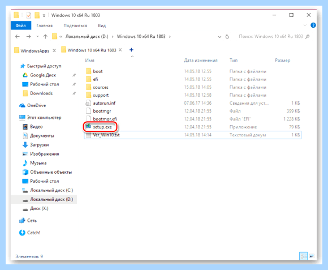Open the Изображения folder

click(44, 154)
